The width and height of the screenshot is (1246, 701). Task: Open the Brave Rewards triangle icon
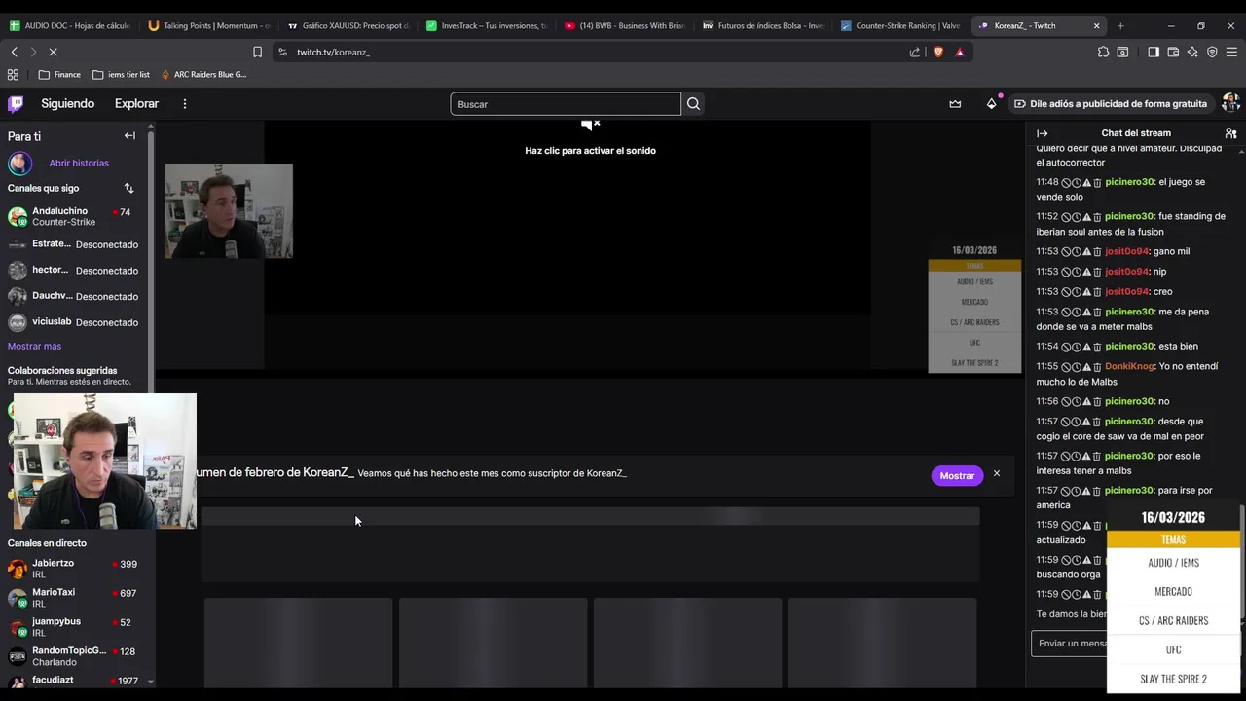(x=960, y=52)
